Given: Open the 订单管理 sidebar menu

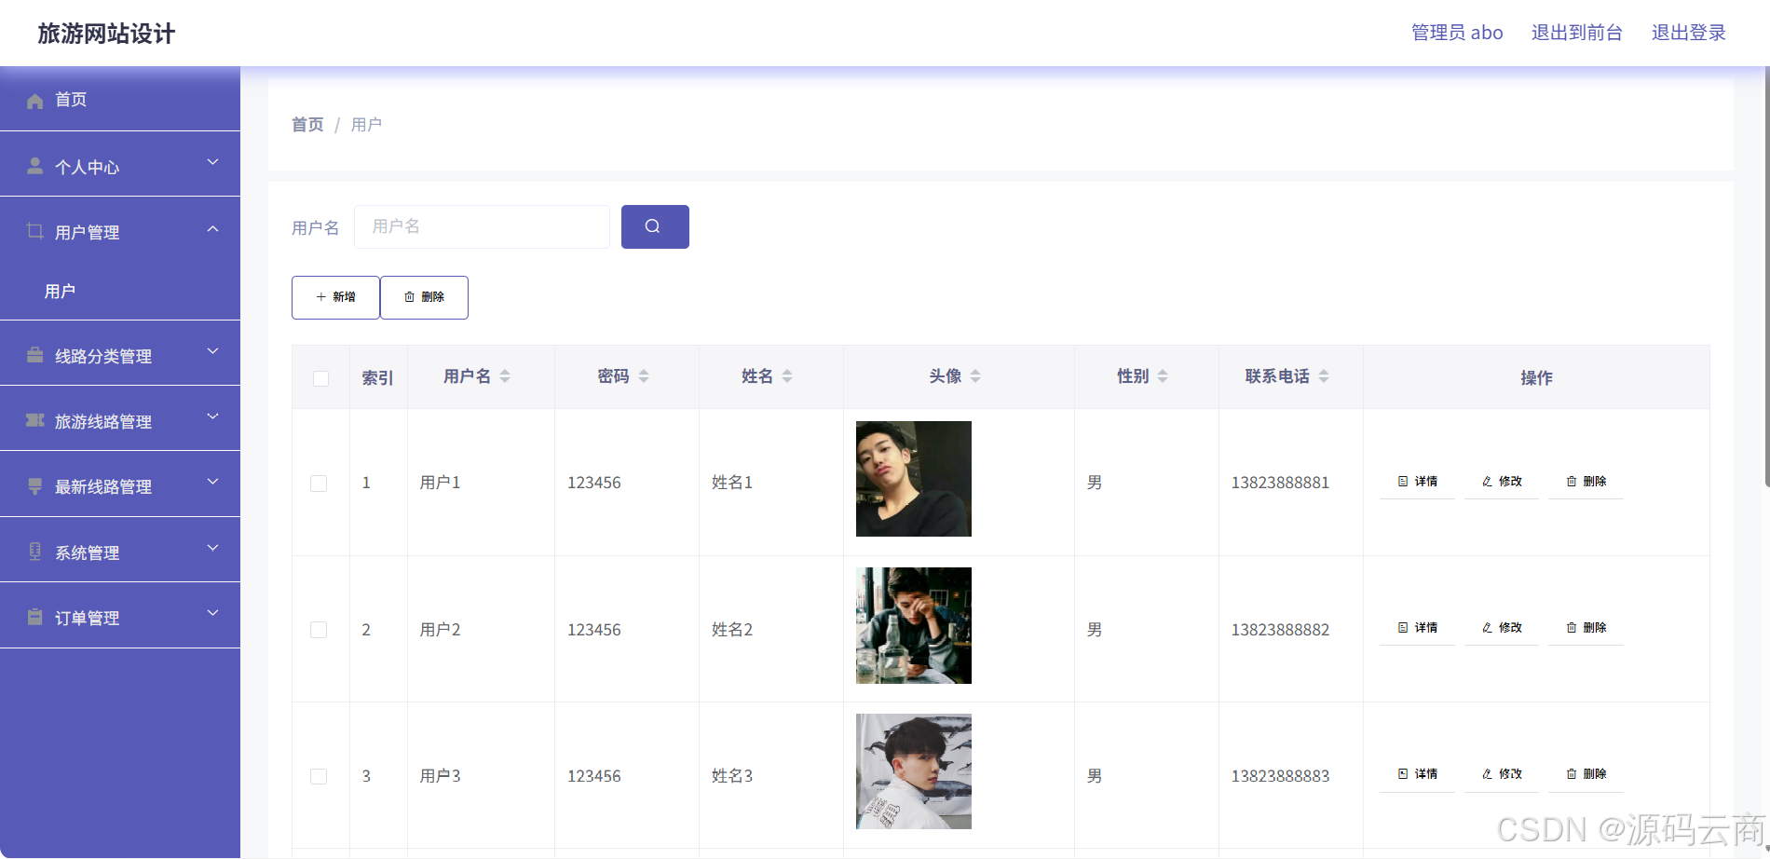Looking at the screenshot, I should pos(120,616).
